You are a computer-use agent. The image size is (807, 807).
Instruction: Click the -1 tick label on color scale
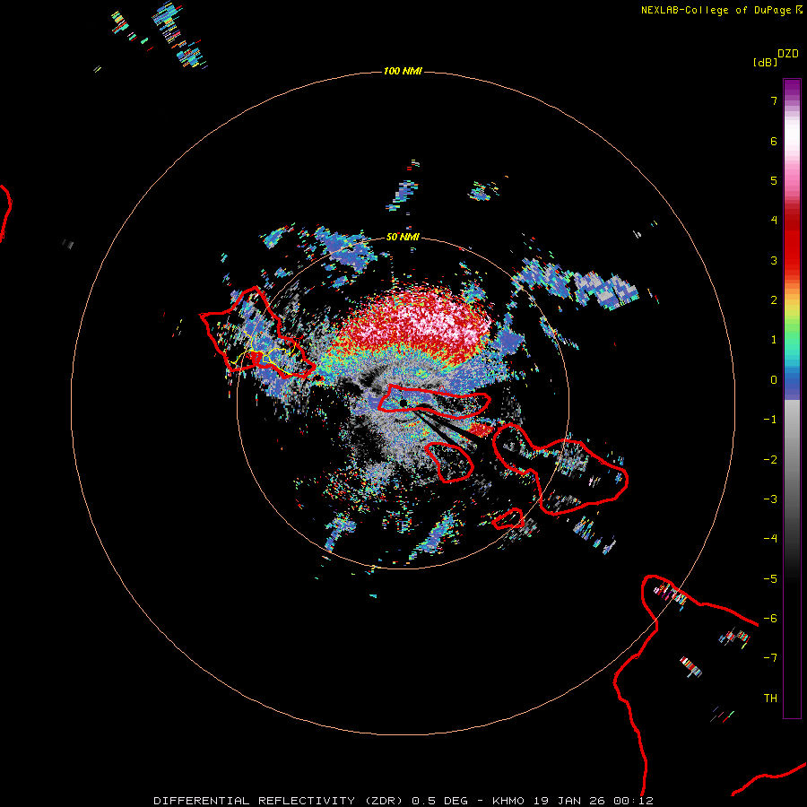pos(770,420)
